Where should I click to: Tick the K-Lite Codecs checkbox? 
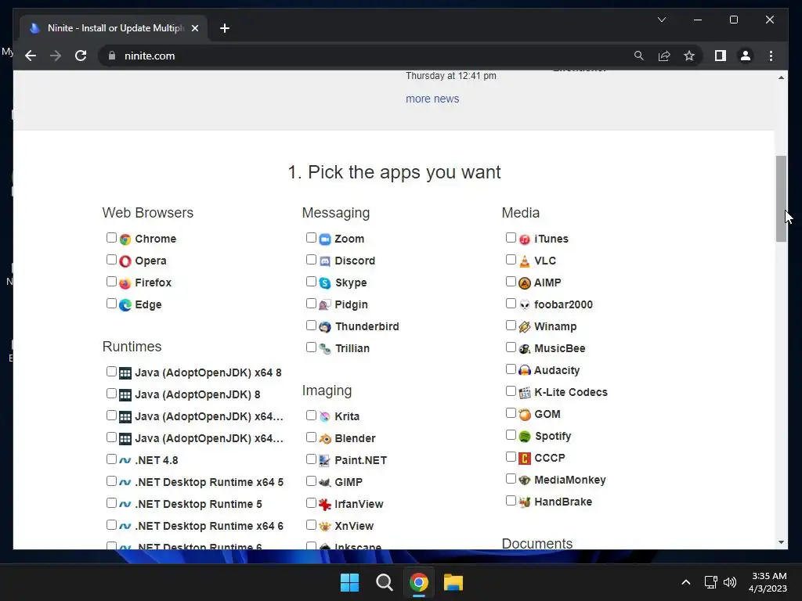[x=511, y=391]
